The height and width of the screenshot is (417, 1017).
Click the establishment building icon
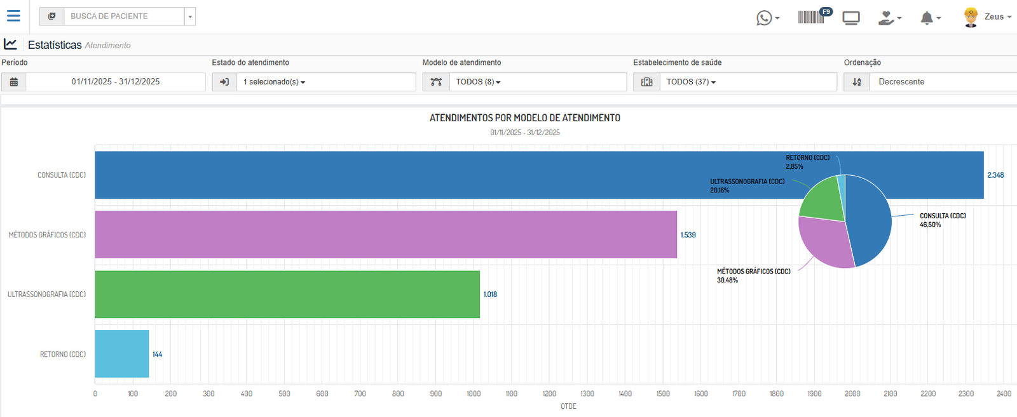pyautogui.click(x=646, y=82)
